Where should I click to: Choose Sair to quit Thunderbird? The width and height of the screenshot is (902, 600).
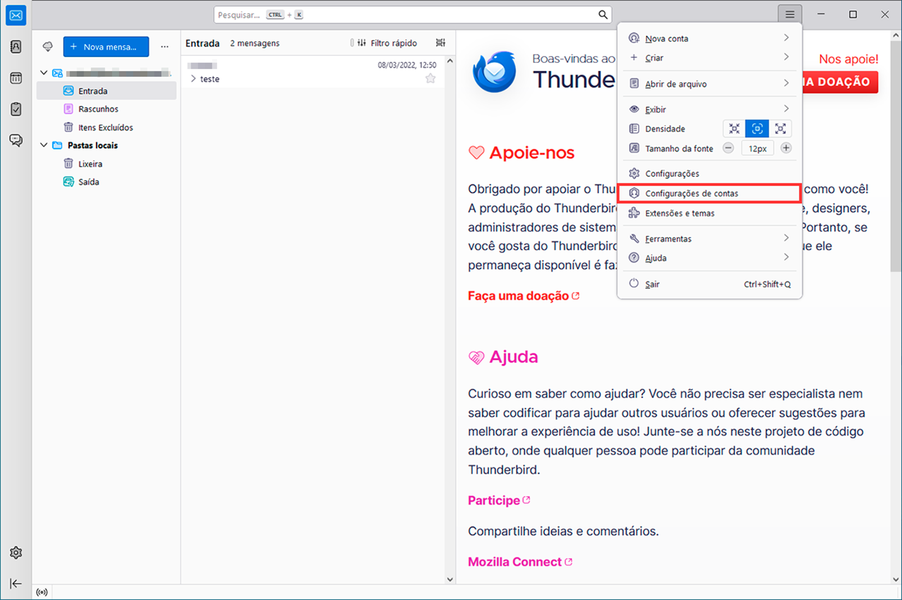click(709, 284)
